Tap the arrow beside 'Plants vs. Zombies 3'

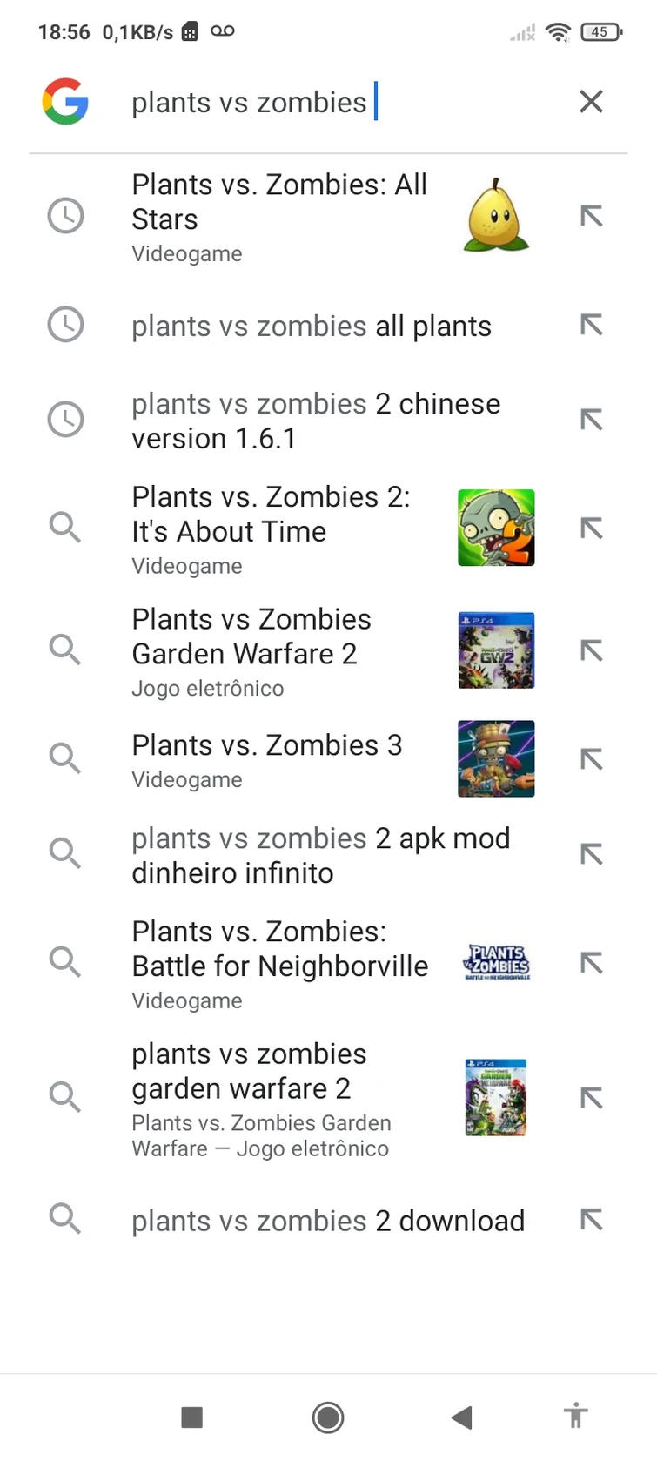click(x=592, y=759)
